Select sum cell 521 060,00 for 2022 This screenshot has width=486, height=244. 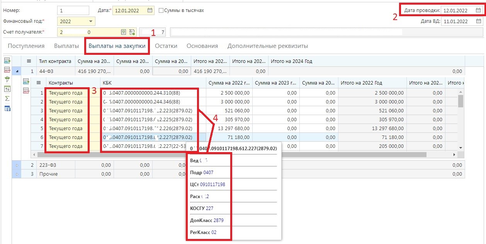[x=229, y=111]
